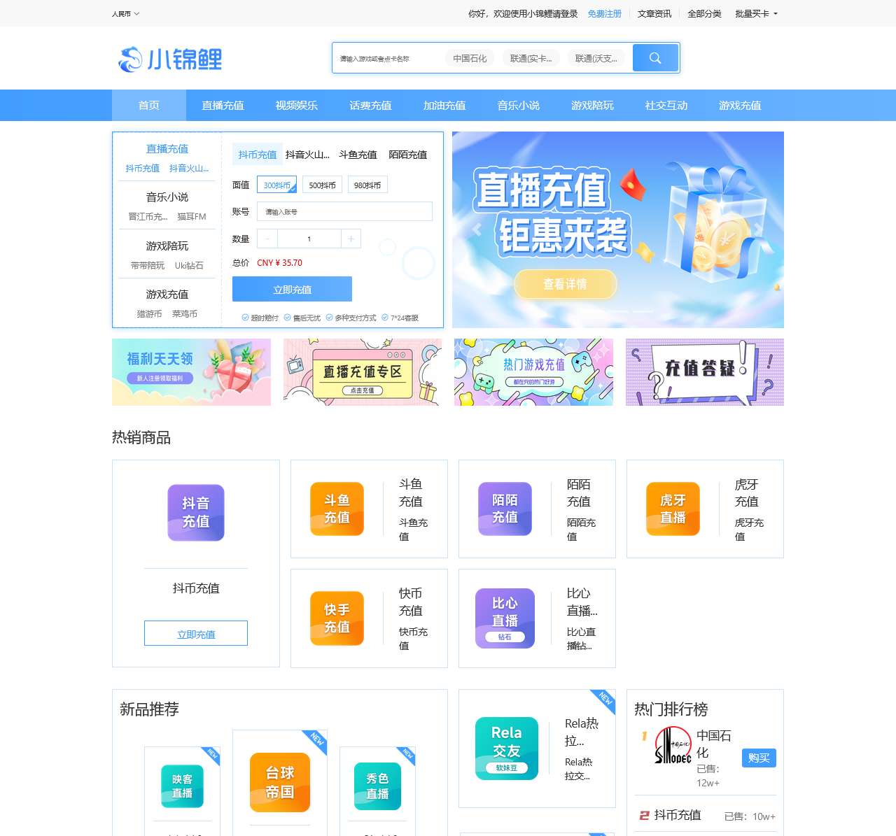Open the 台球帝国 new product icon

pos(279,782)
